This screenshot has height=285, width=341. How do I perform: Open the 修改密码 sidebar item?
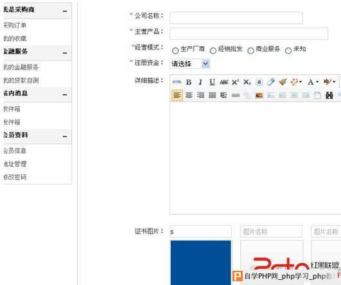[x=15, y=177]
